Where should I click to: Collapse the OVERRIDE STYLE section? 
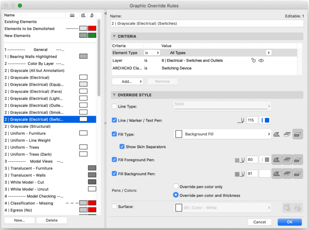pyautogui.click(x=114, y=95)
